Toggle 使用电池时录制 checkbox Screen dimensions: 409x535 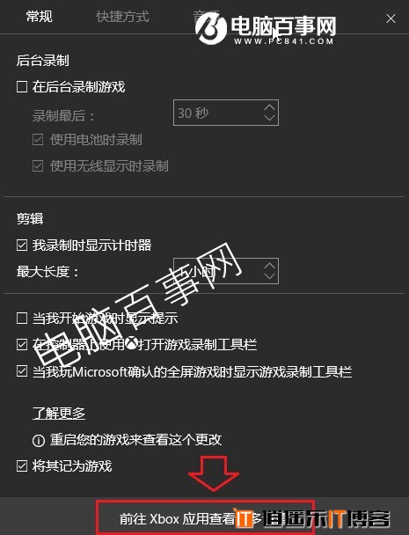pos(38,140)
